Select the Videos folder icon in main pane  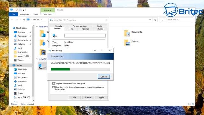42,52
